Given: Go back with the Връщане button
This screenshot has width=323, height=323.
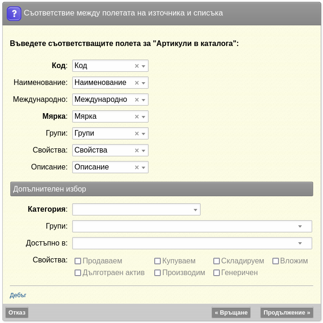Looking at the screenshot, I should coord(231,313).
